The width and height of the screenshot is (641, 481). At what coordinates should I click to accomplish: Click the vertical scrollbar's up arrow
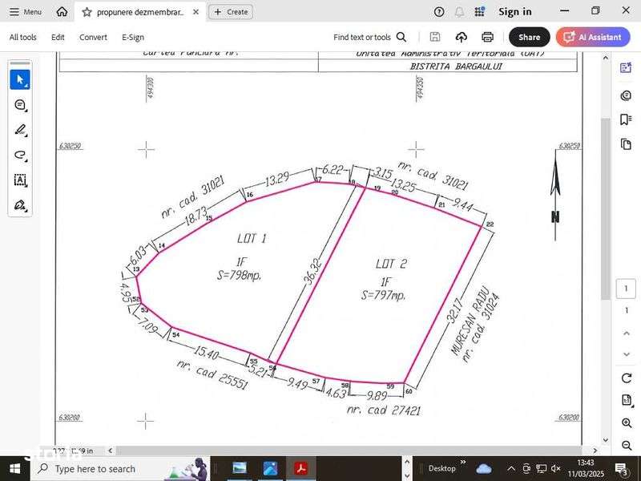(606, 59)
